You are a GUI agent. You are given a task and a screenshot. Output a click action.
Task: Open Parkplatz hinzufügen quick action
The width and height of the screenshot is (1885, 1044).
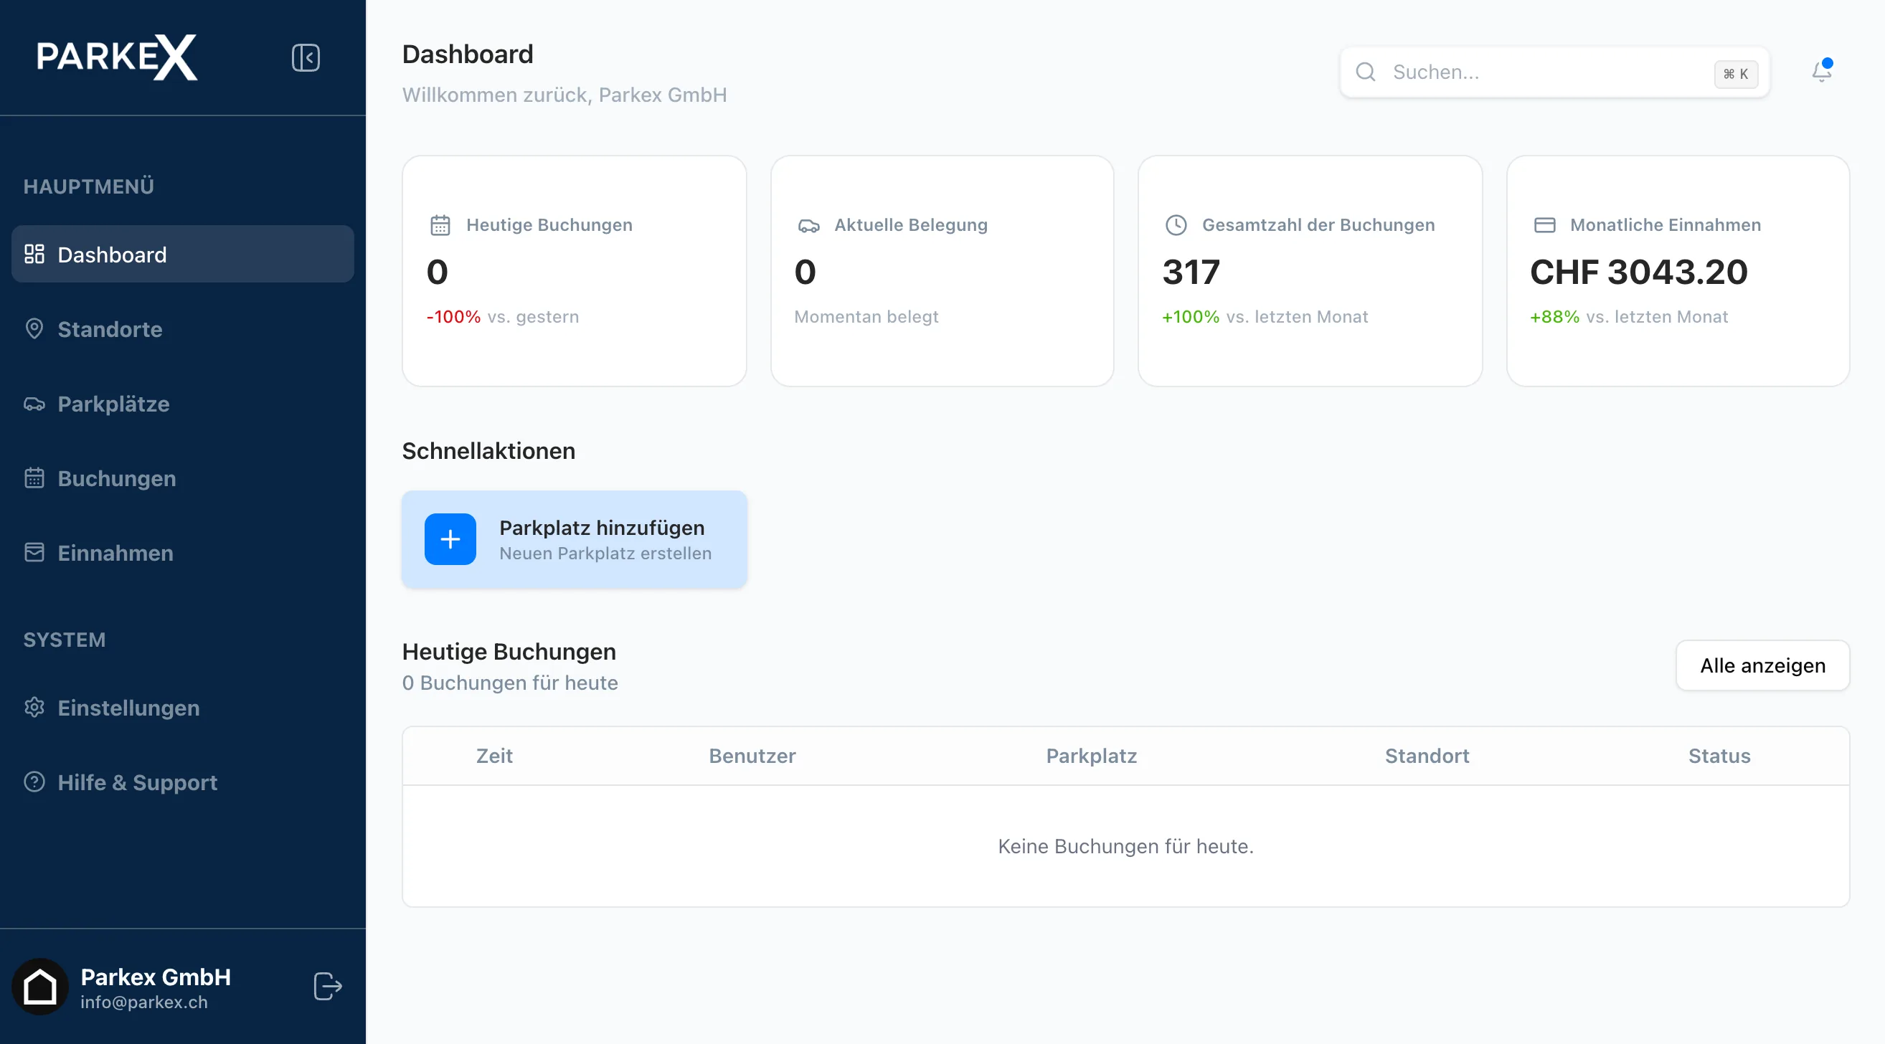click(574, 538)
